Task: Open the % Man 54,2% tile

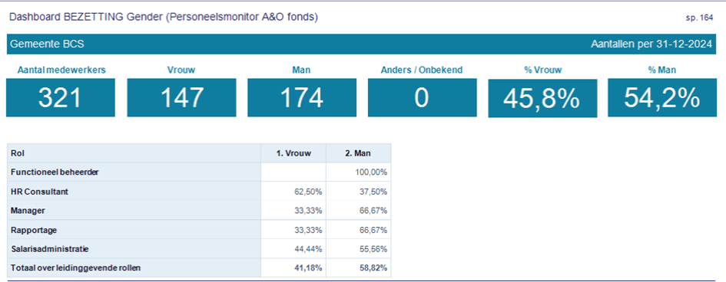Action: (x=662, y=97)
